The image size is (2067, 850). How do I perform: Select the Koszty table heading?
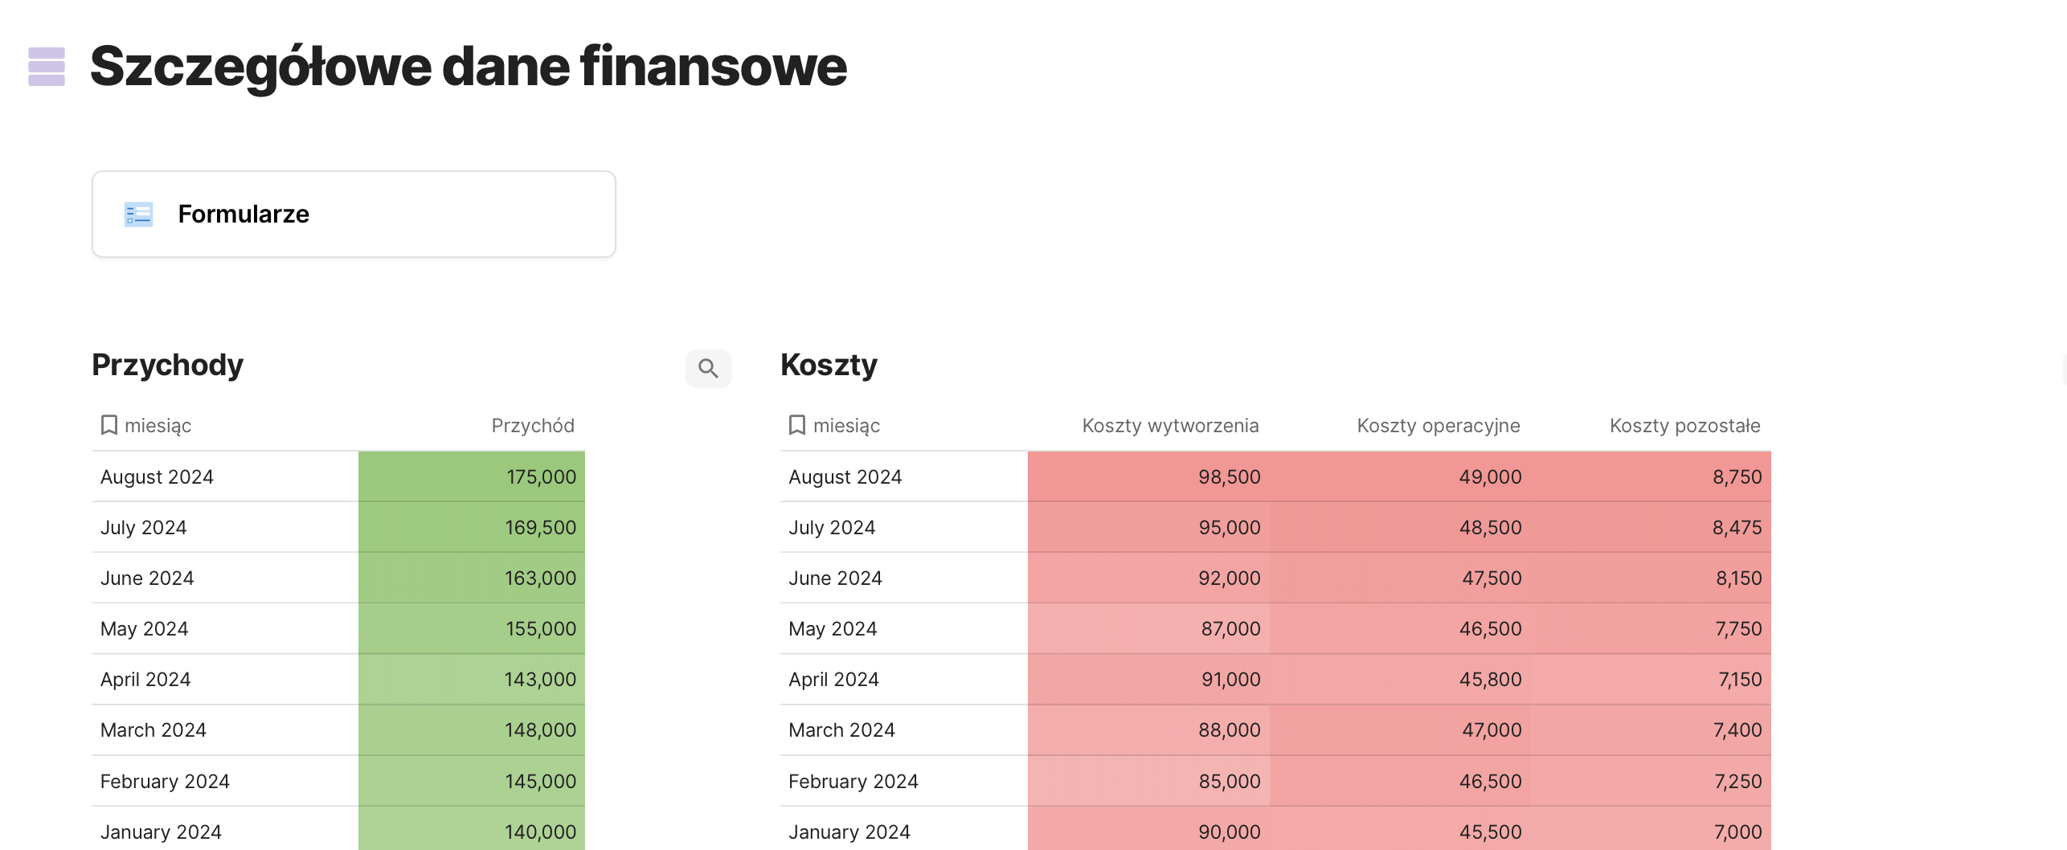(x=829, y=365)
